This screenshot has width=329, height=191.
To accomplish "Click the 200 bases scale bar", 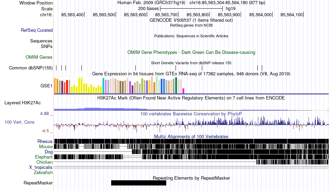I will 191,9.
